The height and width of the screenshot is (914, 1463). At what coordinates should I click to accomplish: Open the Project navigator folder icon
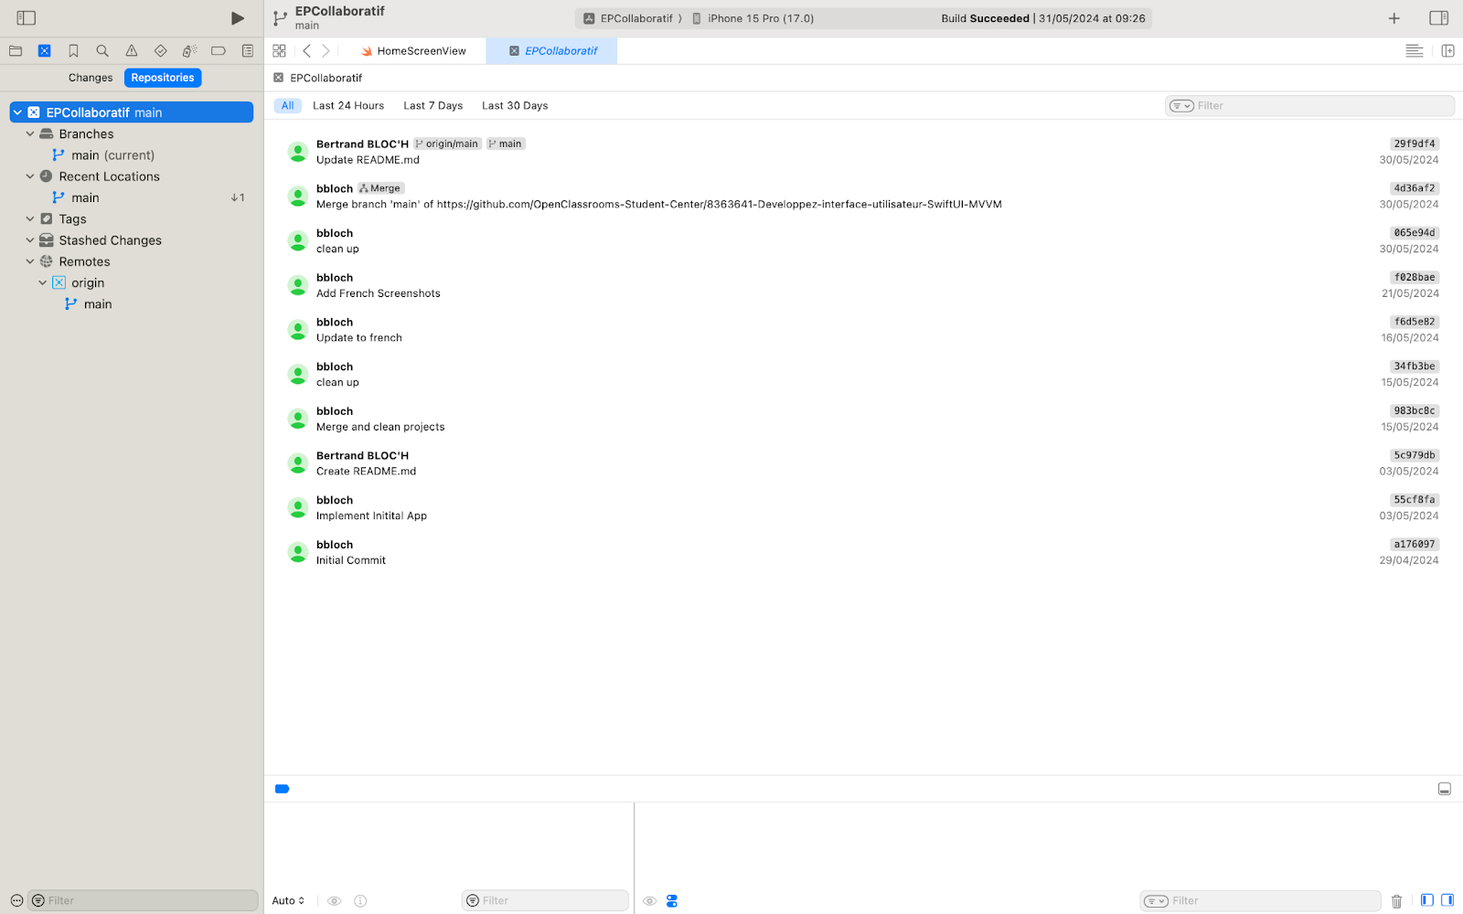click(x=16, y=51)
